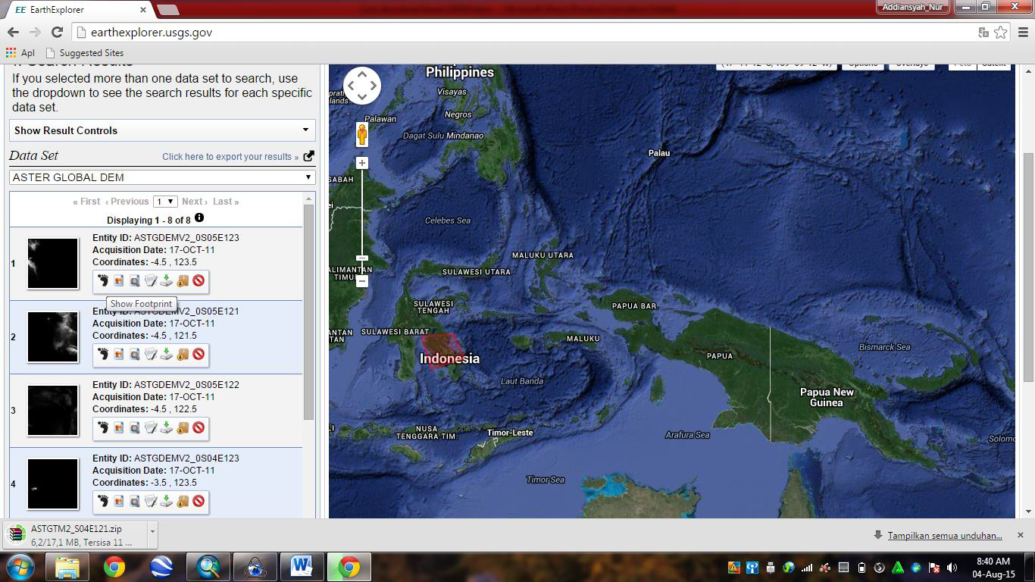
Task: Open compare browse for ASTGDEMV2_0S05E123
Action: coord(135,281)
